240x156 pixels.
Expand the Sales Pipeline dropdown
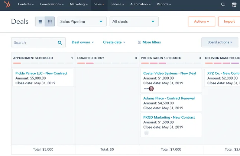click(x=82, y=22)
